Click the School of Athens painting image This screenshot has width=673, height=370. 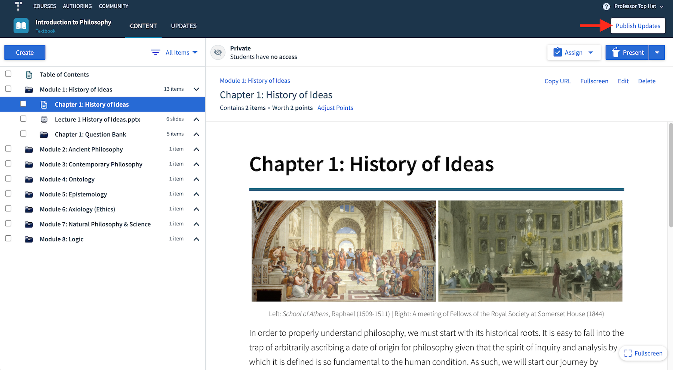pyautogui.click(x=344, y=251)
